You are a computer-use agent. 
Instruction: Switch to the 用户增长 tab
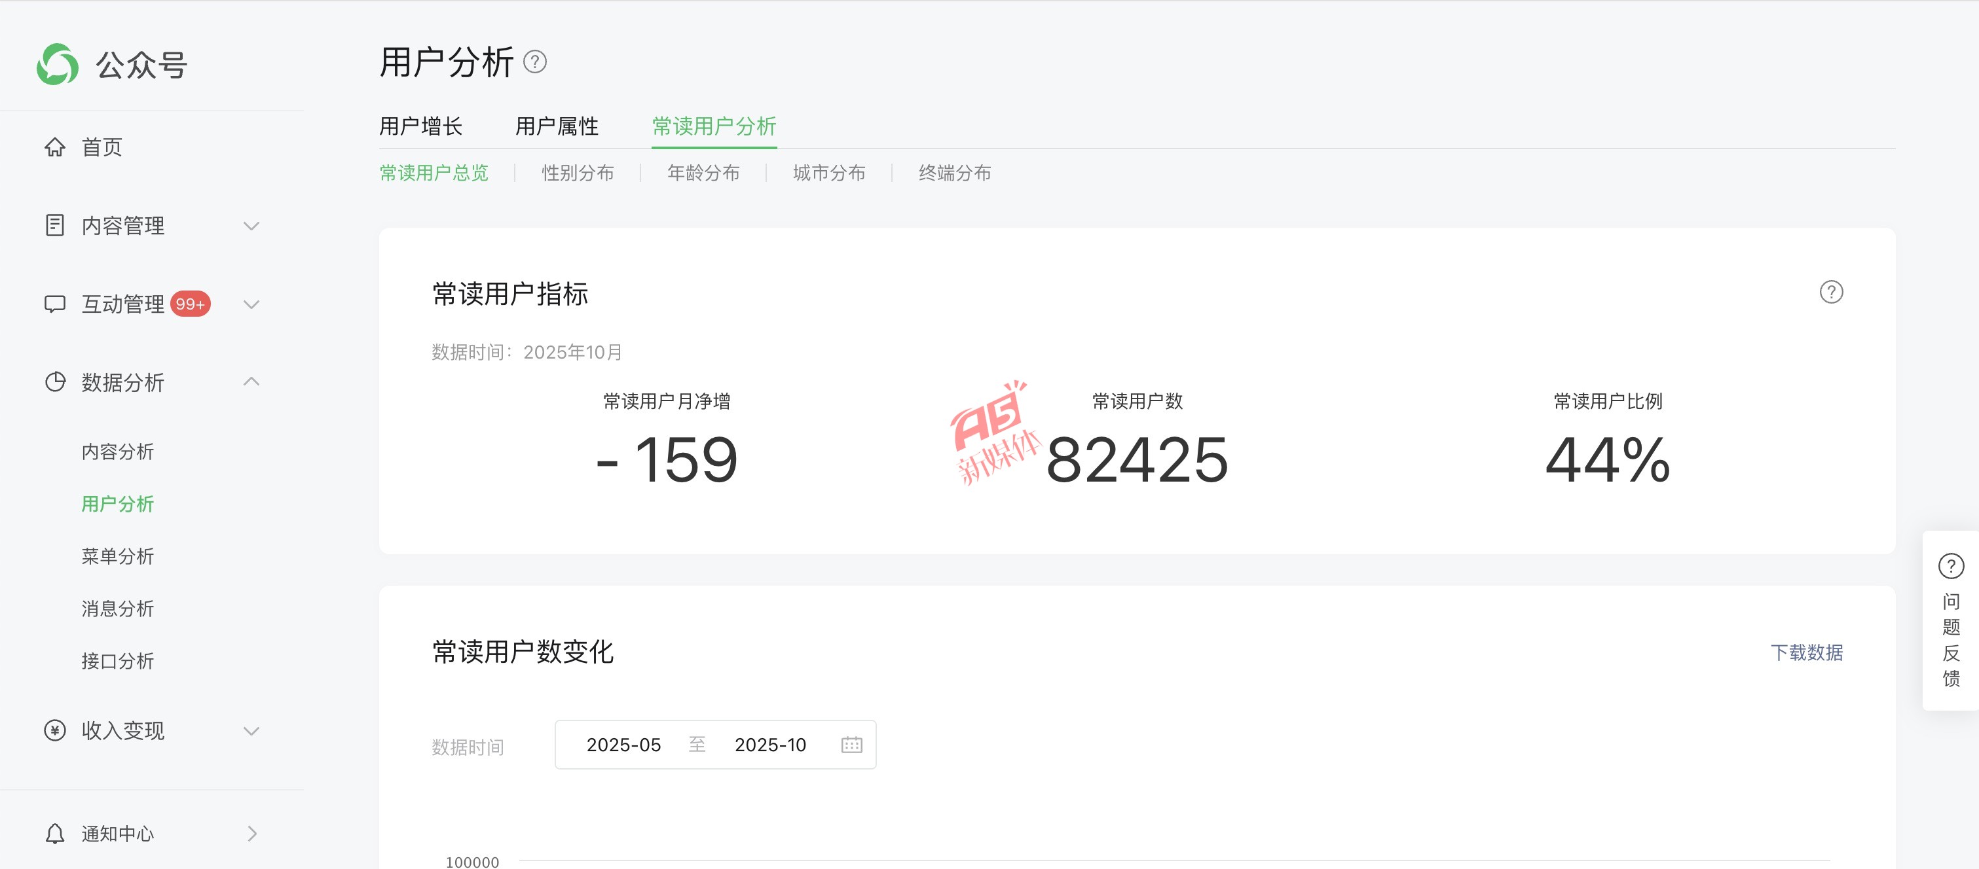click(421, 127)
